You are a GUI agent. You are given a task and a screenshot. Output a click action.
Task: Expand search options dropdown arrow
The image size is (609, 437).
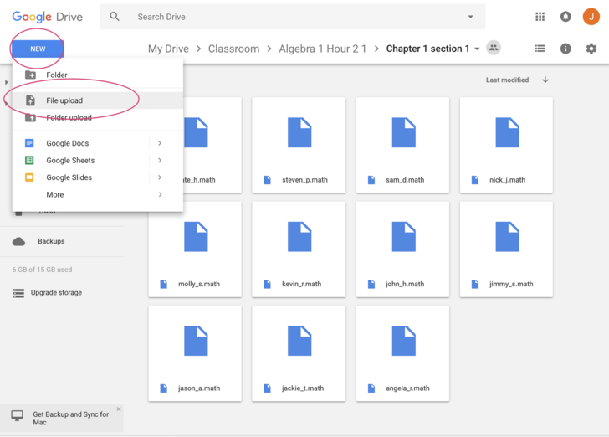pyautogui.click(x=471, y=17)
